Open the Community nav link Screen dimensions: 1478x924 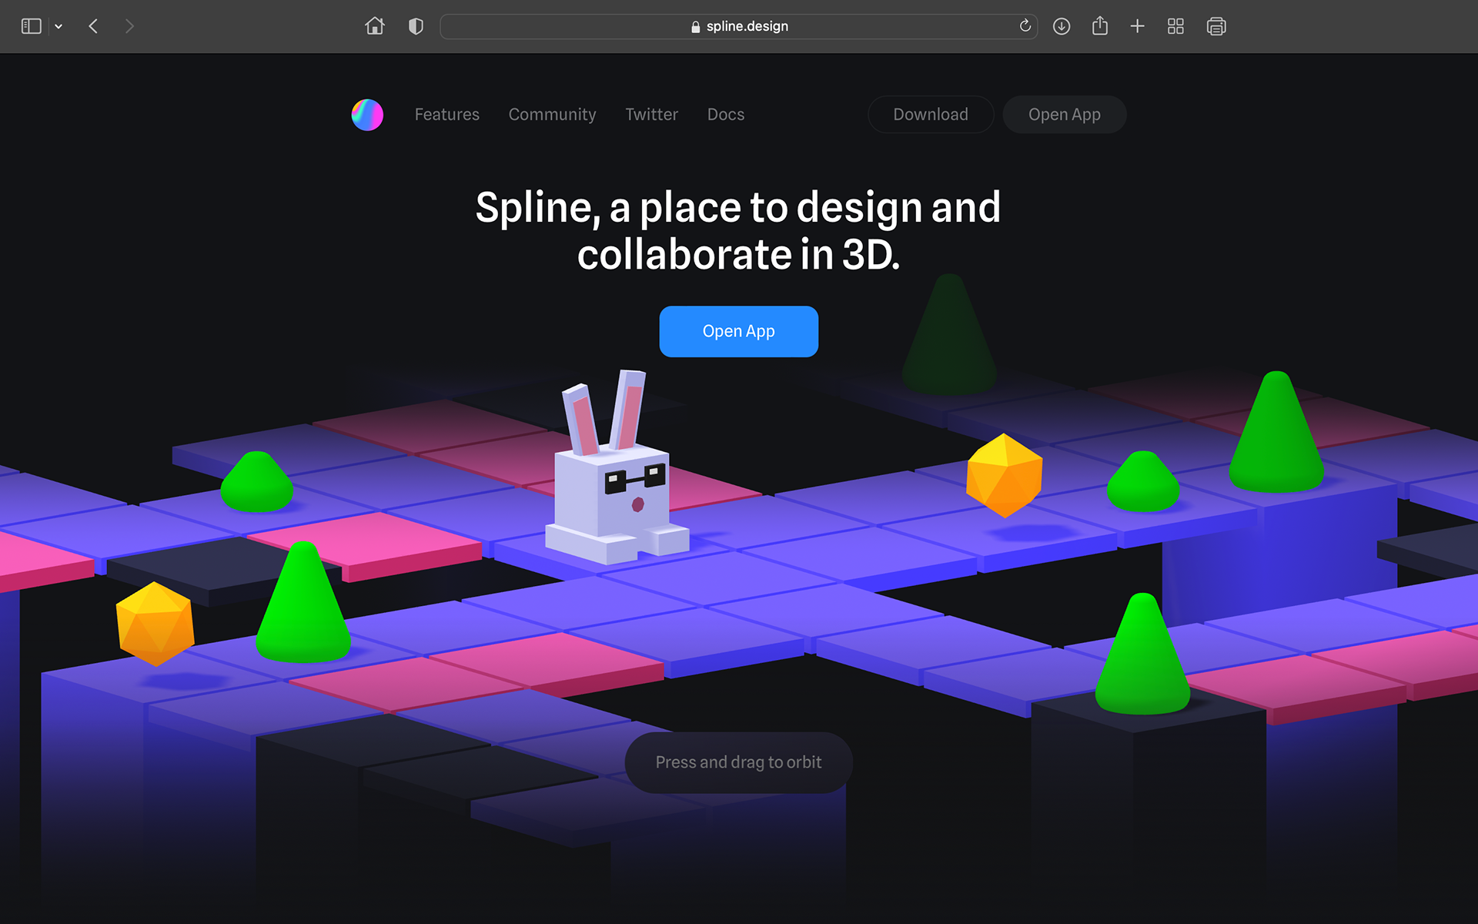pyautogui.click(x=552, y=115)
